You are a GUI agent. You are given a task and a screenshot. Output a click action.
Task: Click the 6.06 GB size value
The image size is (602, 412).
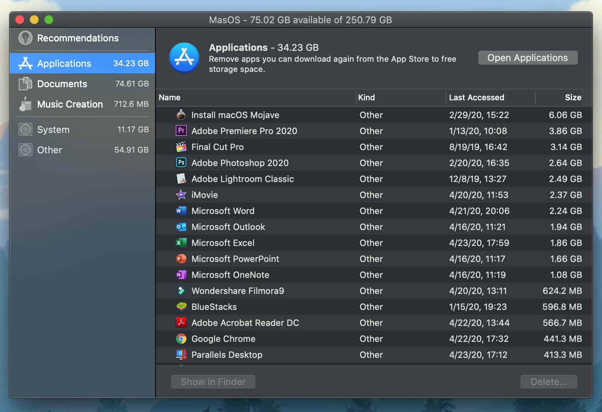pos(565,115)
